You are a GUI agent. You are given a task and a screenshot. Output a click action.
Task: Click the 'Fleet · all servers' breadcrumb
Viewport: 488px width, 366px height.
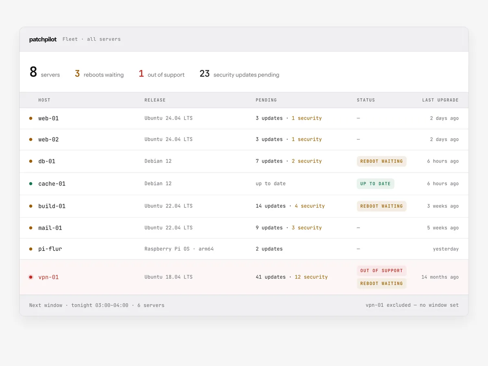click(91, 39)
